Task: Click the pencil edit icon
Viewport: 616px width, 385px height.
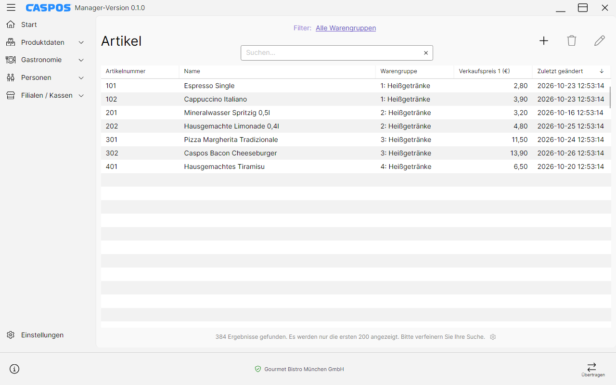Action: (600, 41)
